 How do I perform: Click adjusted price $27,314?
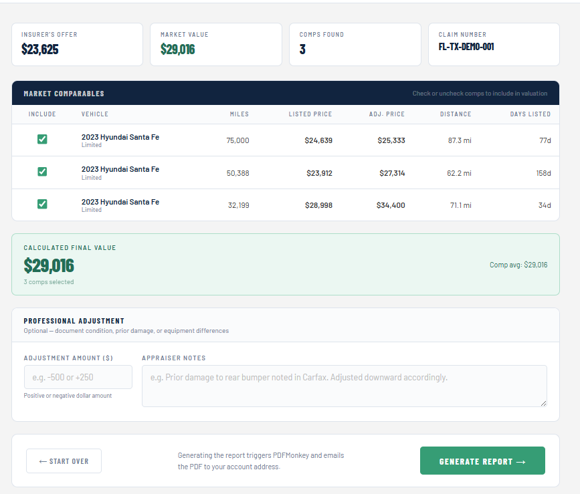[392, 173]
